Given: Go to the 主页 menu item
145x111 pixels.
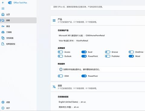Looking at the screenshot, I should pyautogui.click(x=18, y=14).
